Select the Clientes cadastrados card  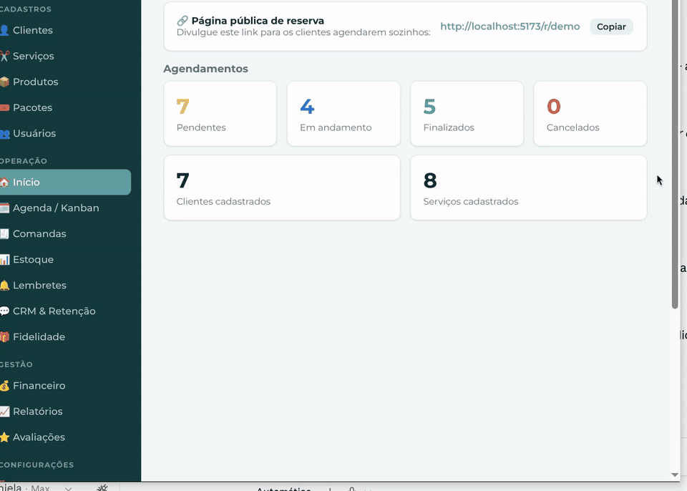[282, 188]
